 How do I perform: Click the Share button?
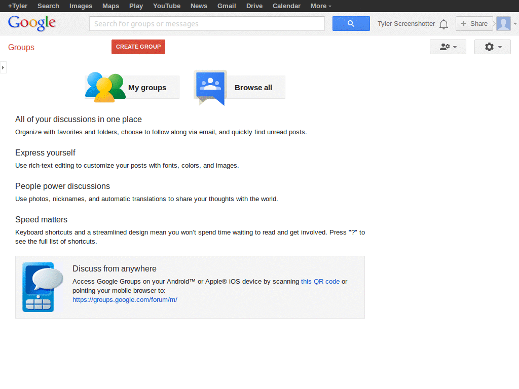pos(474,23)
